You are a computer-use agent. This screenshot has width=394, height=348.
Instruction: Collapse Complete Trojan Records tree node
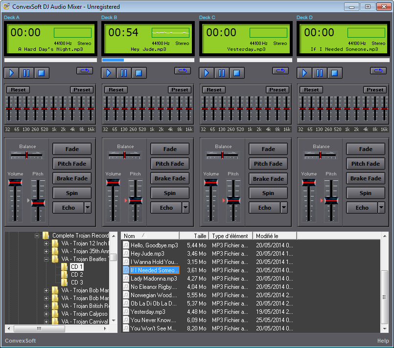[37, 236]
